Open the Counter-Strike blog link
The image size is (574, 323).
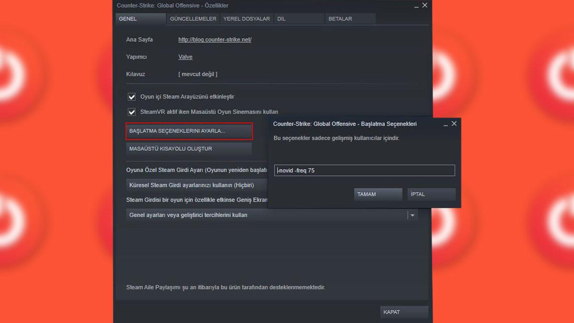click(214, 40)
